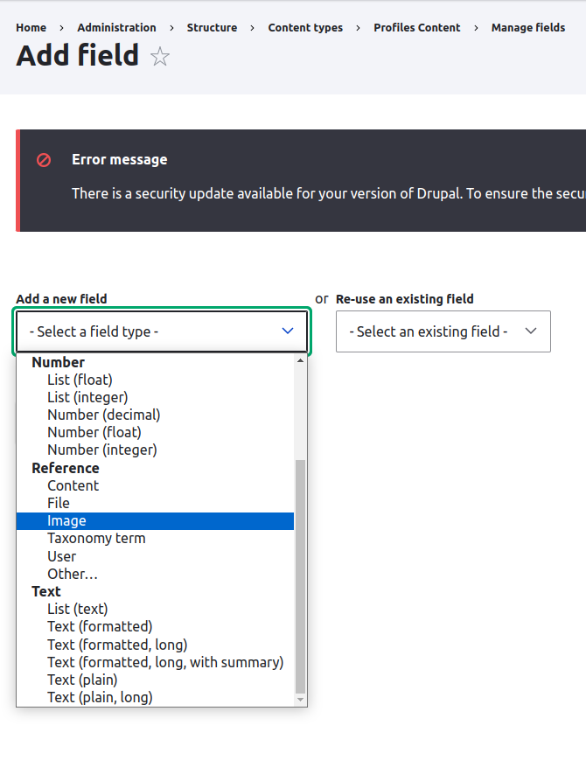The height and width of the screenshot is (767, 586).
Task: Select List (float) field type
Action: coord(155,380)
